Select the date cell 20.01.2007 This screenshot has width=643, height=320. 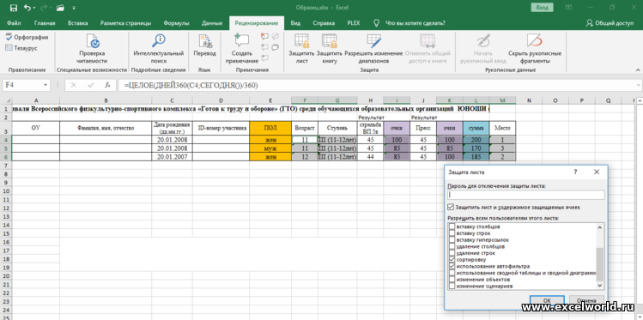tap(172, 156)
